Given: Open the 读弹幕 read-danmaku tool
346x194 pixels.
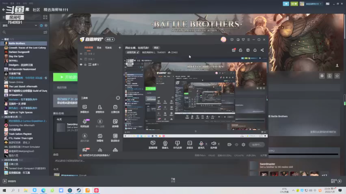Looking at the screenshot, I should [x=115, y=123].
